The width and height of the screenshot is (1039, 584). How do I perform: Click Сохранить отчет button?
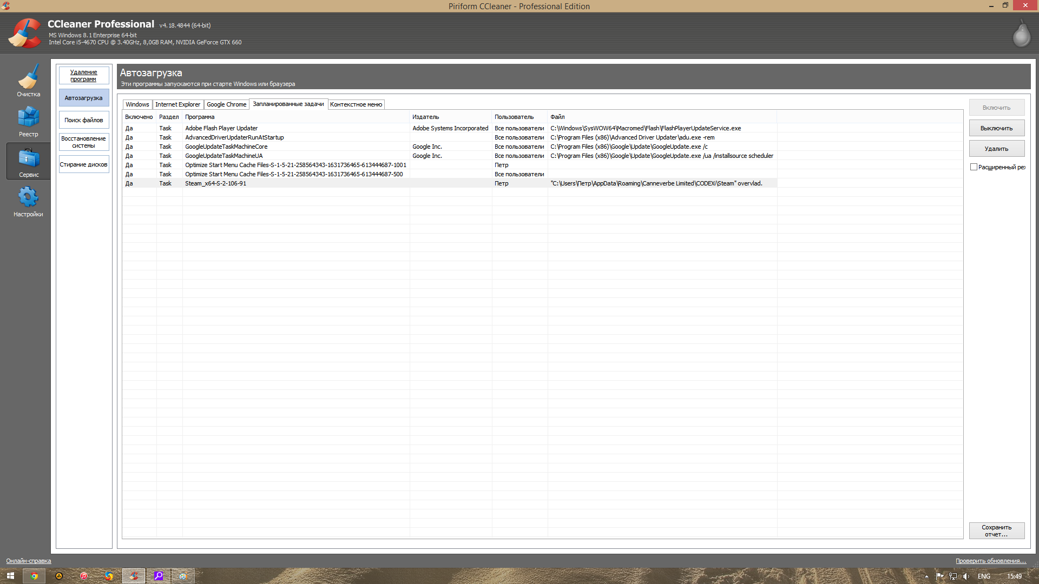[x=996, y=530]
